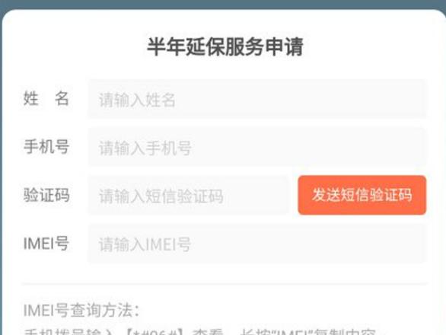Tap the 手机号 field label
The image size is (446, 335).
(46, 147)
